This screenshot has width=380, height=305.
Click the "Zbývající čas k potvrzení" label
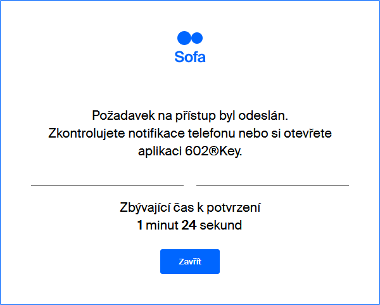(x=190, y=207)
